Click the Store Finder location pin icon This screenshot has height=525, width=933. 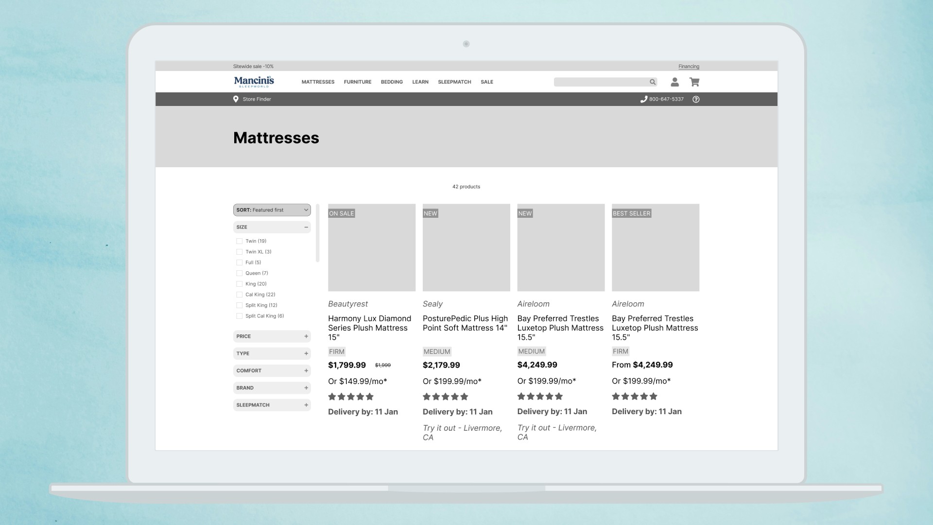[x=236, y=99]
